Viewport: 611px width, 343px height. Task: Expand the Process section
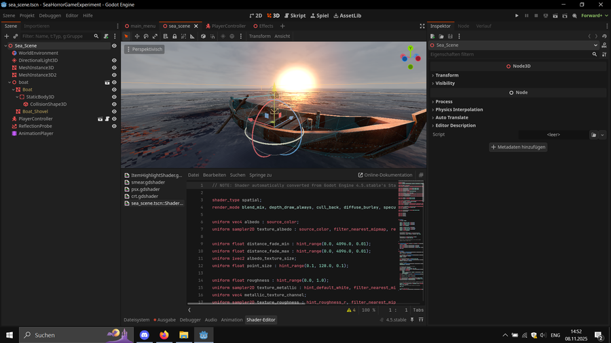(443, 102)
